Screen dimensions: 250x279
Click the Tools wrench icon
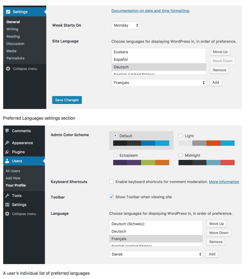click(x=7, y=196)
